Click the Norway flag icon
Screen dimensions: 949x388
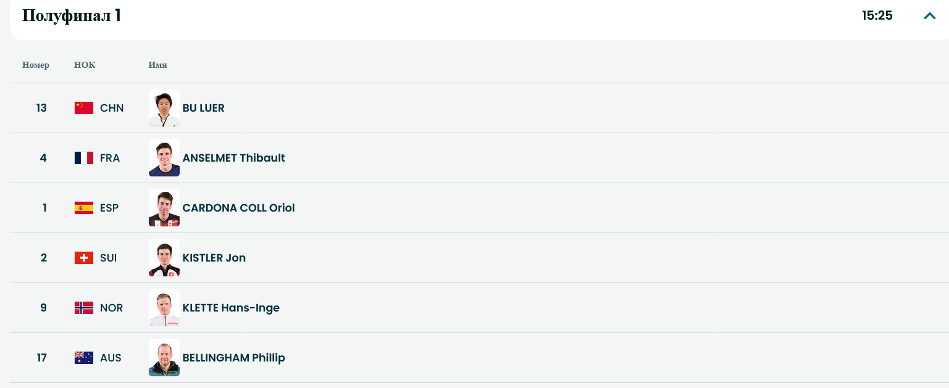[83, 308]
